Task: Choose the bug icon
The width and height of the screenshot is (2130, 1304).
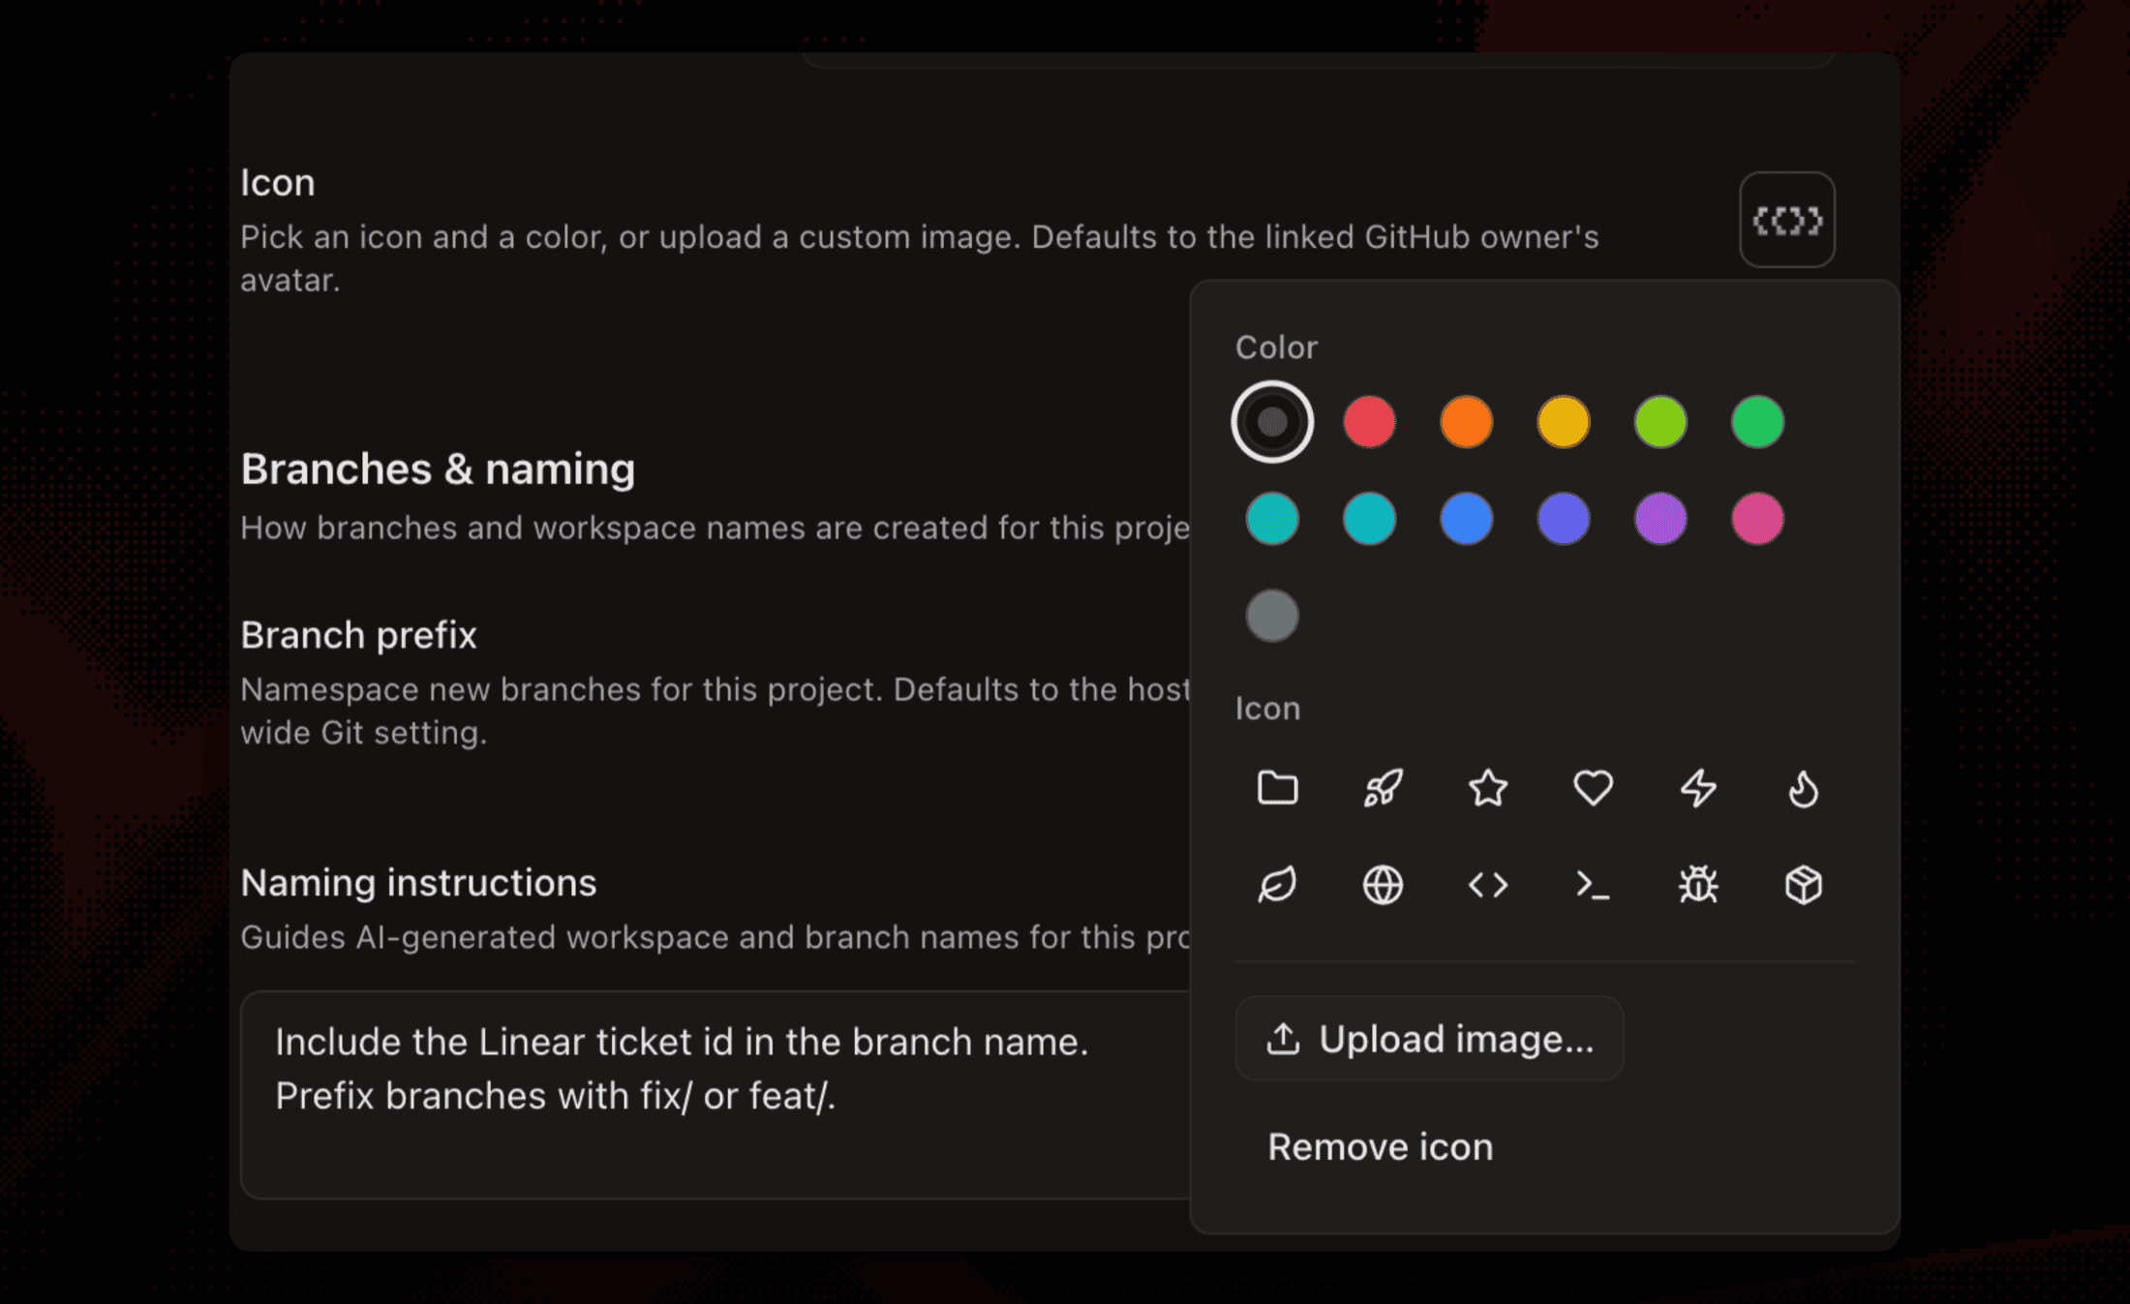Action: tap(1698, 885)
